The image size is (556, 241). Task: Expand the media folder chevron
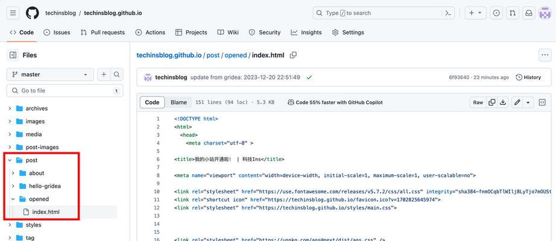click(10, 134)
